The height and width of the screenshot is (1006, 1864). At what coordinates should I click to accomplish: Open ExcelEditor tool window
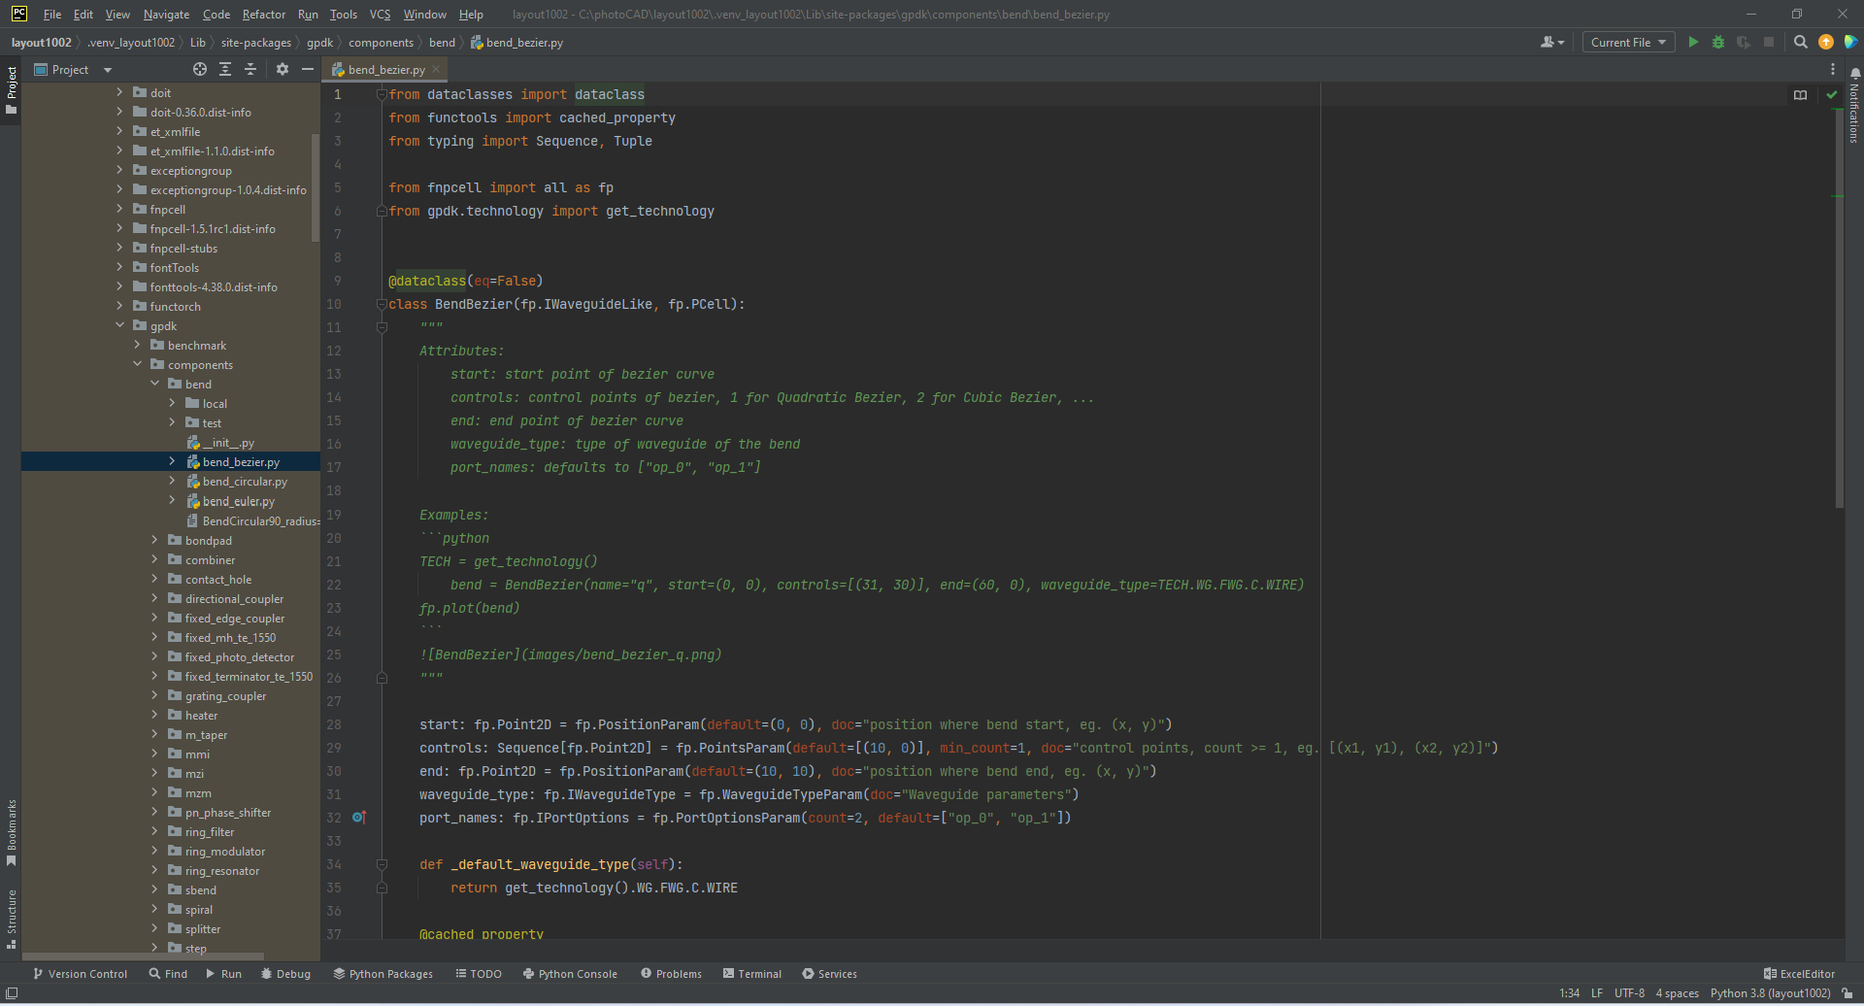(x=1799, y=974)
